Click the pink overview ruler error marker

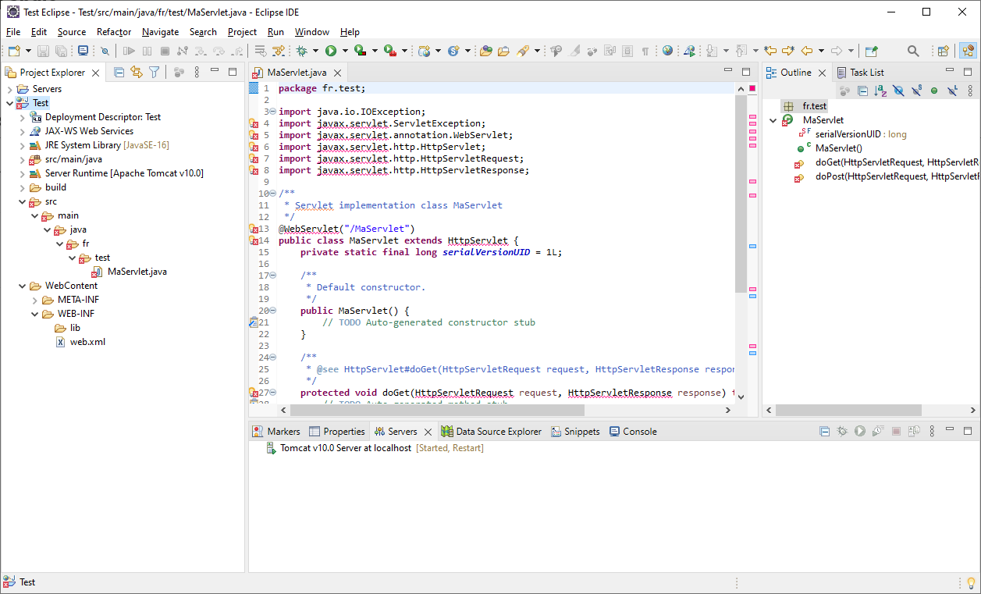click(752, 89)
